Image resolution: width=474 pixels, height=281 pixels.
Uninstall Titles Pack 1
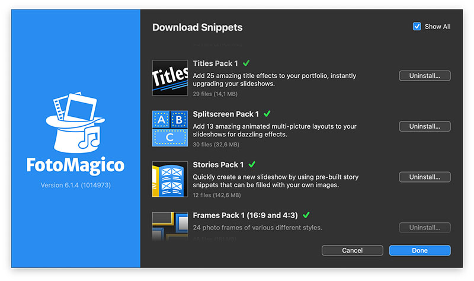tap(425, 76)
